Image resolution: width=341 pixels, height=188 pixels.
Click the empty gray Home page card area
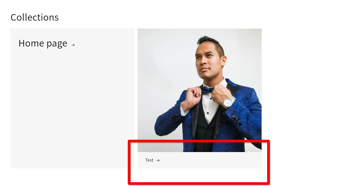pyautogui.click(x=73, y=108)
